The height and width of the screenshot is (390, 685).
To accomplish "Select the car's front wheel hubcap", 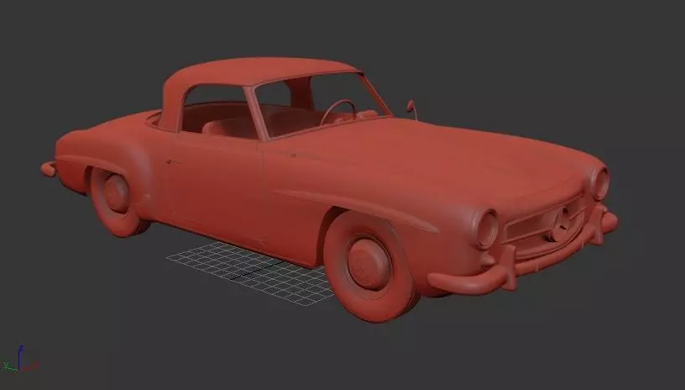I will 369,264.
